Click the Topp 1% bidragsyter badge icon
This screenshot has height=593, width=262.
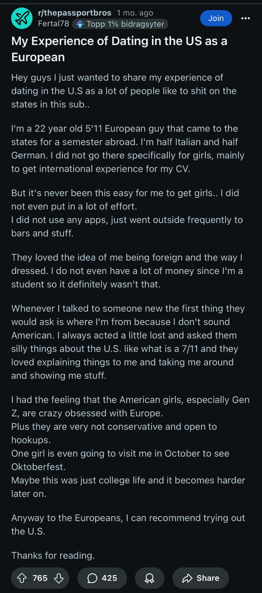click(80, 24)
